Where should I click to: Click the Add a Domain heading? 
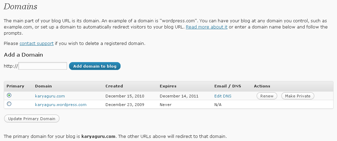[x=23, y=55]
